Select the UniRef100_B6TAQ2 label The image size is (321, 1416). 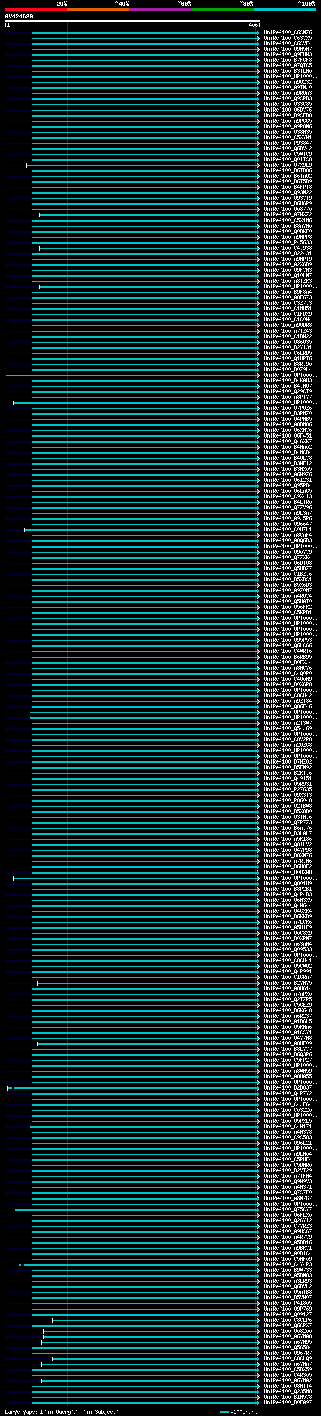click(288, 176)
